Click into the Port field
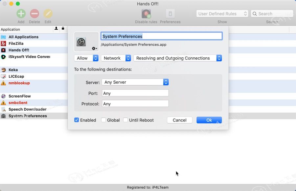The width and height of the screenshot is (296, 191). click(x=135, y=93)
